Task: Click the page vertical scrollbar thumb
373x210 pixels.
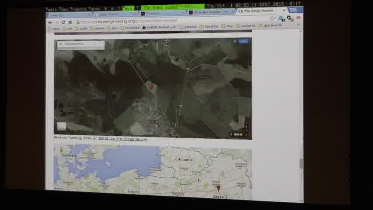Action: pos(300,163)
